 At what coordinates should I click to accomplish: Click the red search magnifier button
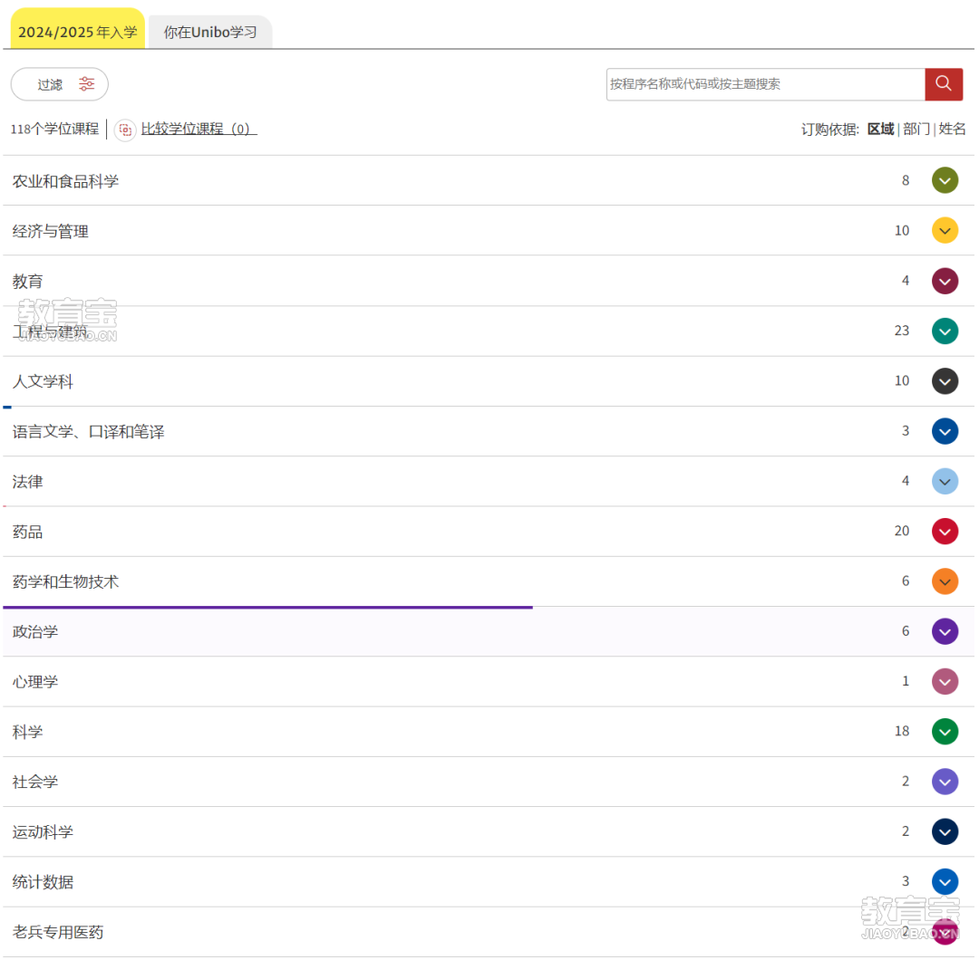point(944,84)
